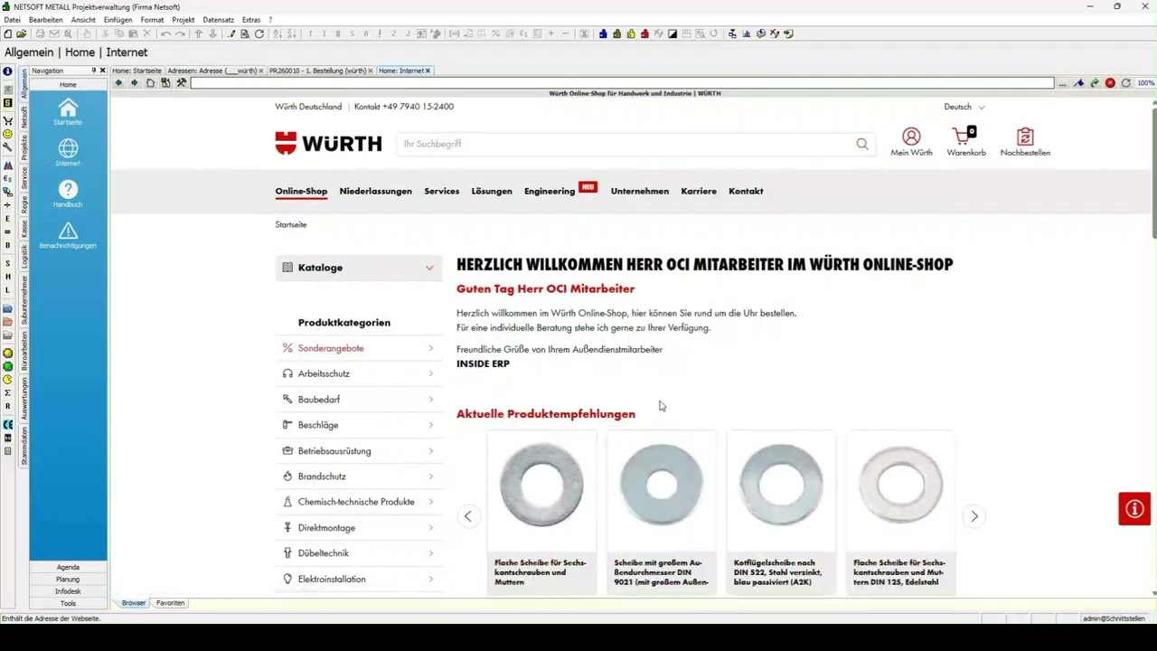Viewport: 1157px width, 651px height.
Task: Open the Nachbestellen icon
Action: (x=1025, y=142)
